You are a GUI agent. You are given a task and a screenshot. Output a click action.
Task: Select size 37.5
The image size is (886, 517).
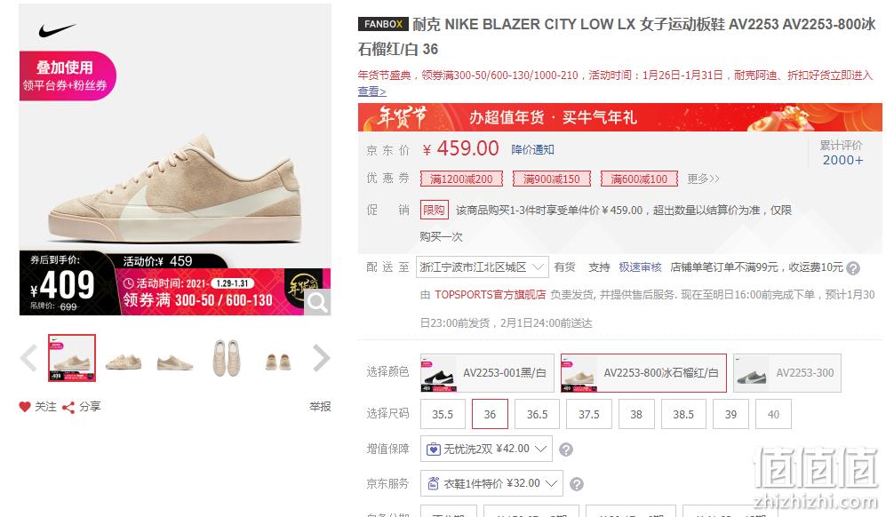(x=589, y=414)
